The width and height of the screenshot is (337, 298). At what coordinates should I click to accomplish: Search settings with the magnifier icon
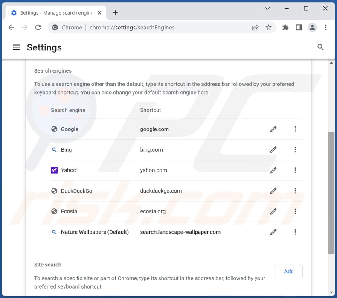pos(320,47)
